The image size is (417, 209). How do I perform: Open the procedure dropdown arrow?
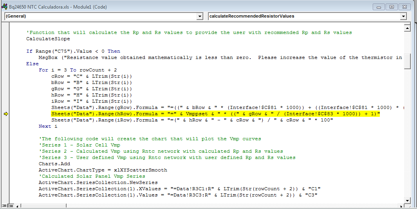[x=403, y=16]
